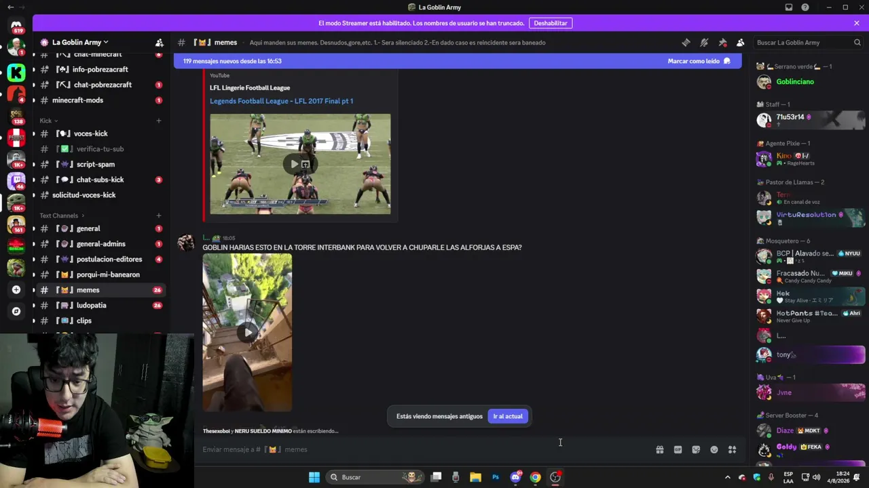
Task: Open Goblinciano member profile
Action: click(811, 82)
